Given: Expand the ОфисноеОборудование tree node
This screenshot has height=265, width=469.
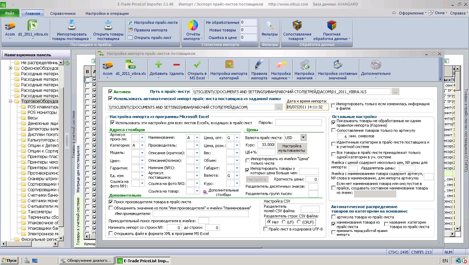Looking at the screenshot, I should (x=11, y=68).
